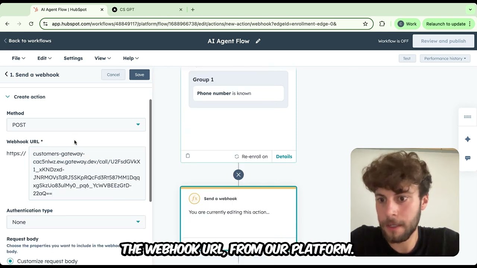The width and height of the screenshot is (477, 268).
Task: Go back using arrow beside Send a webhook
Action: coord(6,74)
